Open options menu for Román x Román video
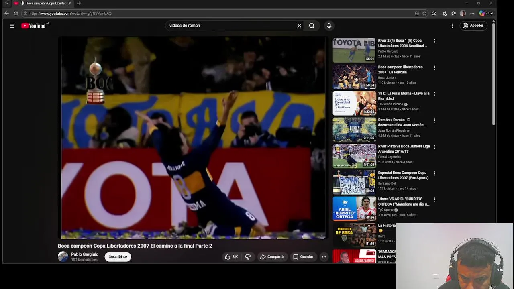 tap(434, 120)
